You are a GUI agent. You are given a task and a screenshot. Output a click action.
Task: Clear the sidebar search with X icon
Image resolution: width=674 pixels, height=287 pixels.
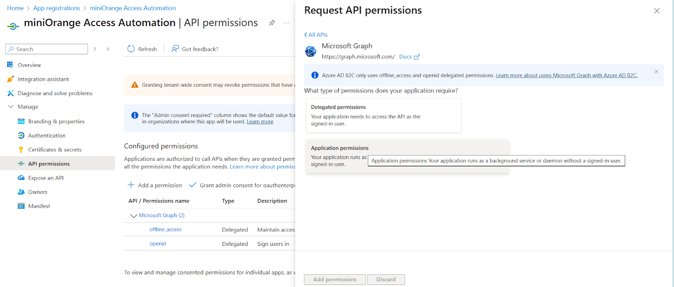[95, 49]
